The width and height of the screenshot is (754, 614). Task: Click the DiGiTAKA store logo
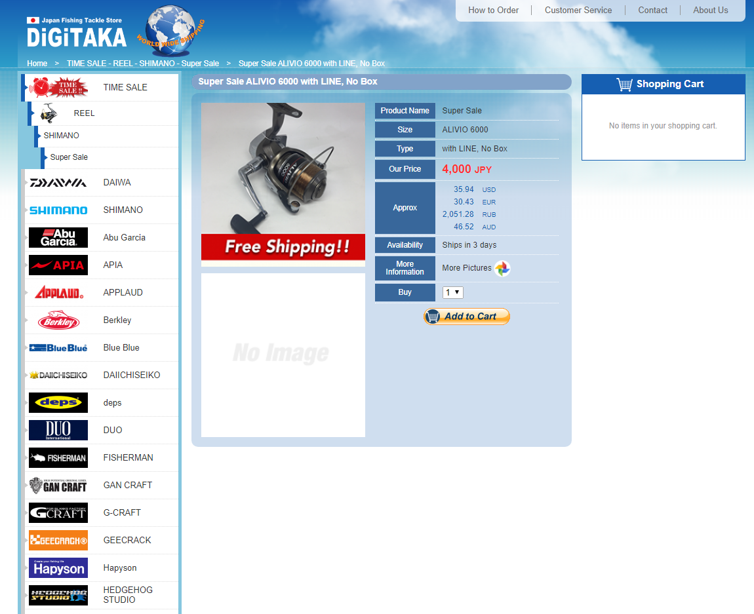tap(77, 33)
